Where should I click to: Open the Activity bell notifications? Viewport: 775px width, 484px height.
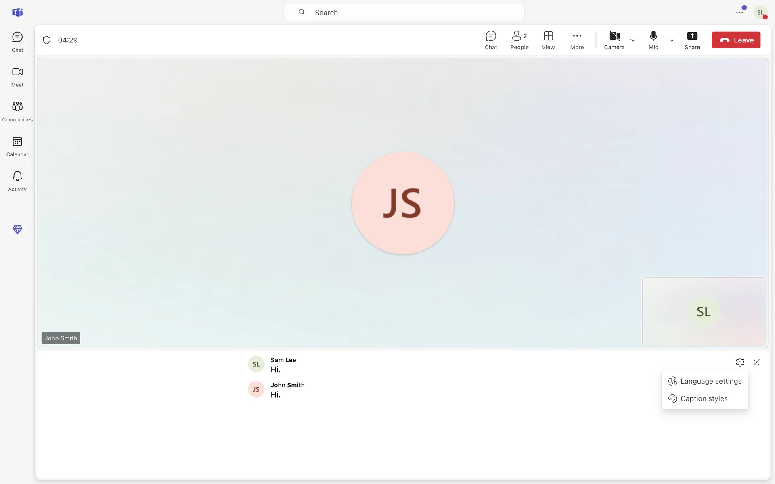(x=17, y=181)
